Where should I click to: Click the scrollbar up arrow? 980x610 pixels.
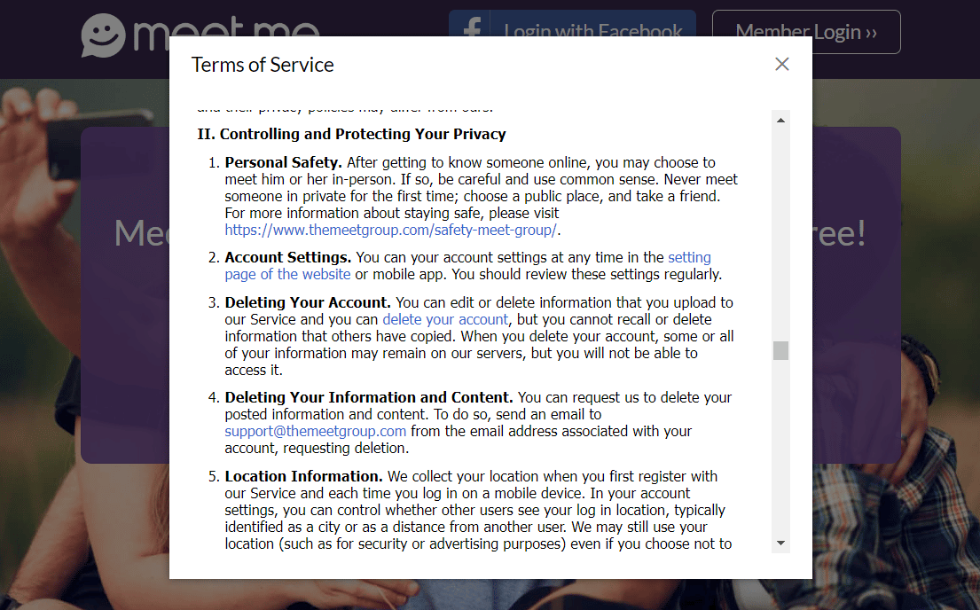780,120
